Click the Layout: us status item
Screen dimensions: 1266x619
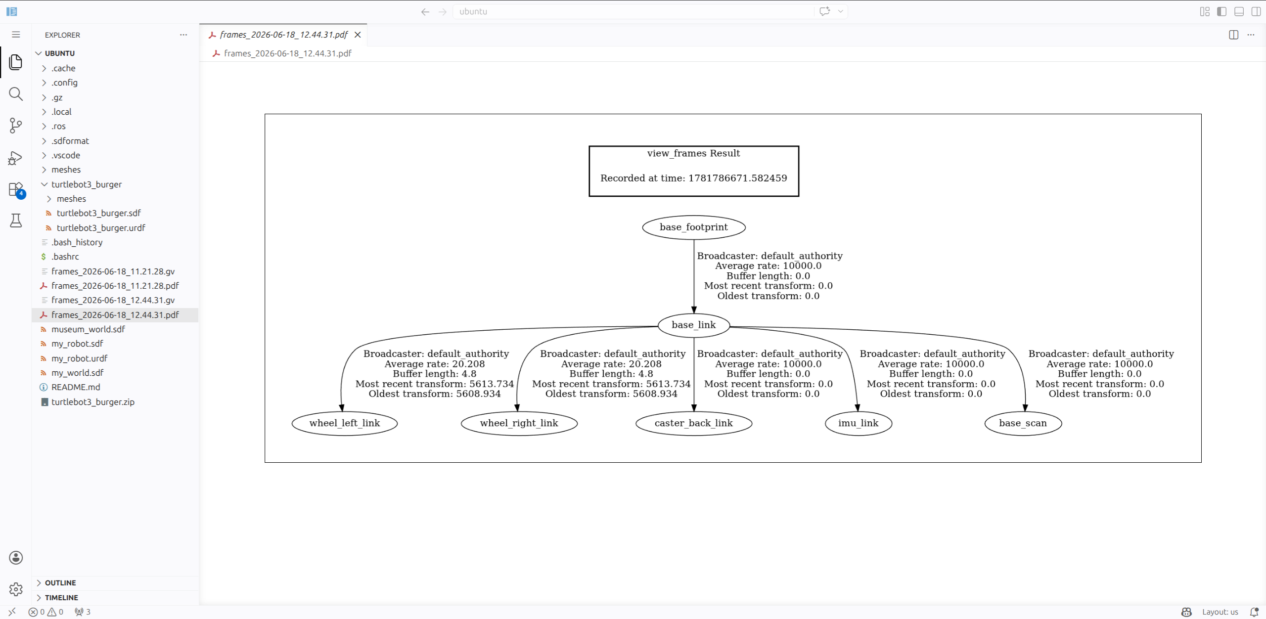[x=1220, y=612]
